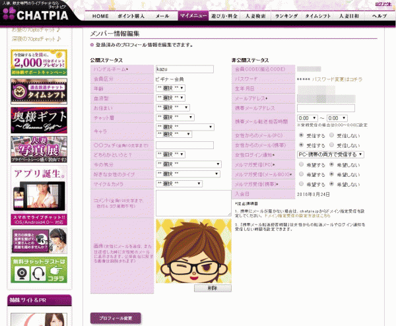396x326 pixels.
Task: Open the HOME menu tab
Action: pyautogui.click(x=100, y=16)
